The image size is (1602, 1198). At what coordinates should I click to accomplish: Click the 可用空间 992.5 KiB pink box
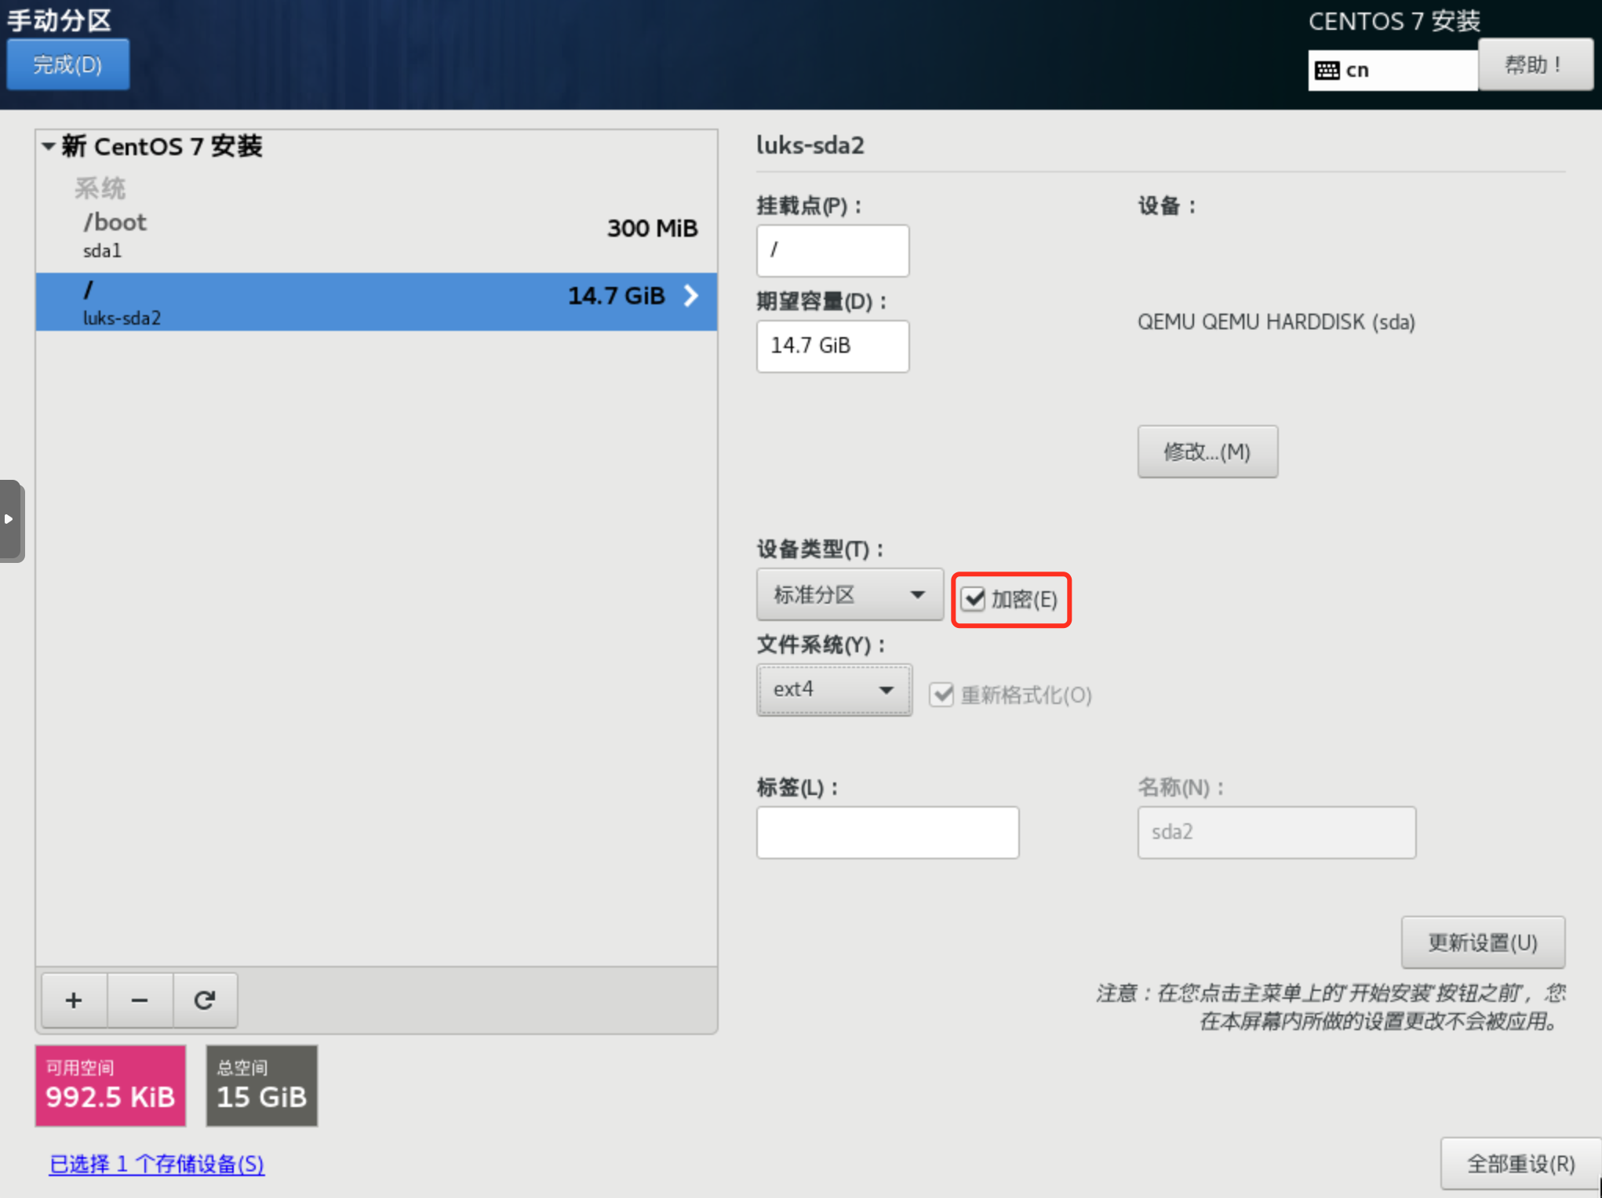pyautogui.click(x=111, y=1086)
